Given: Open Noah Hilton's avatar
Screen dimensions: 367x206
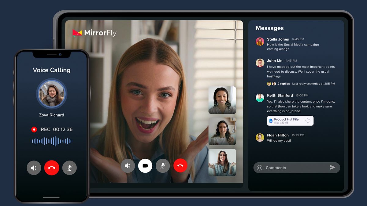Looking at the screenshot, I should tap(260, 137).
